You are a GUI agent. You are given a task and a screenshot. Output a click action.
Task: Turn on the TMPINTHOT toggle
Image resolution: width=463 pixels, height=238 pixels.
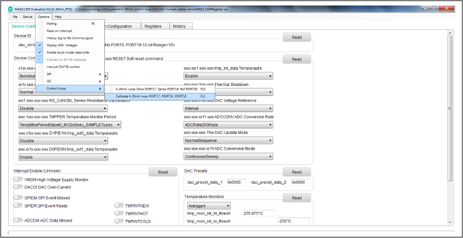pyautogui.click(x=119, y=213)
